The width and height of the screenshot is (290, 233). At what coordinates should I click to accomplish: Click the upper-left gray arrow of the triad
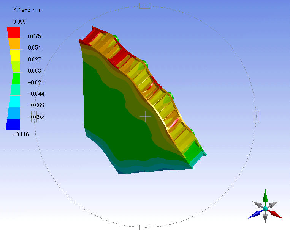tap(257, 204)
